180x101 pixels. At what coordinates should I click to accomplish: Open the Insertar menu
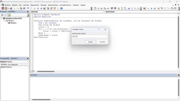tap(26, 5)
